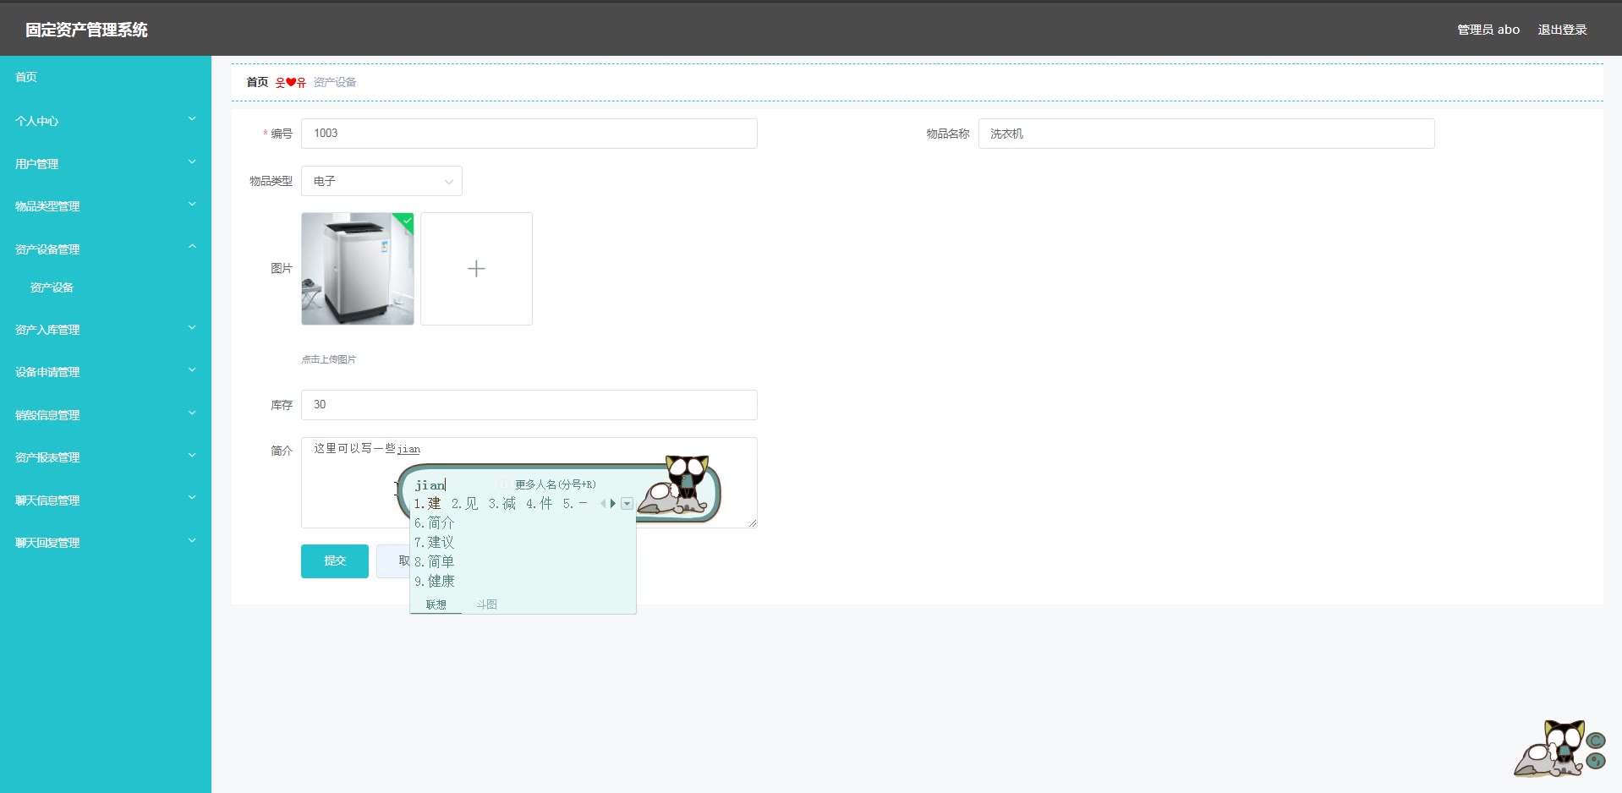Expand 个人中心 sidebar menu

[x=106, y=121]
